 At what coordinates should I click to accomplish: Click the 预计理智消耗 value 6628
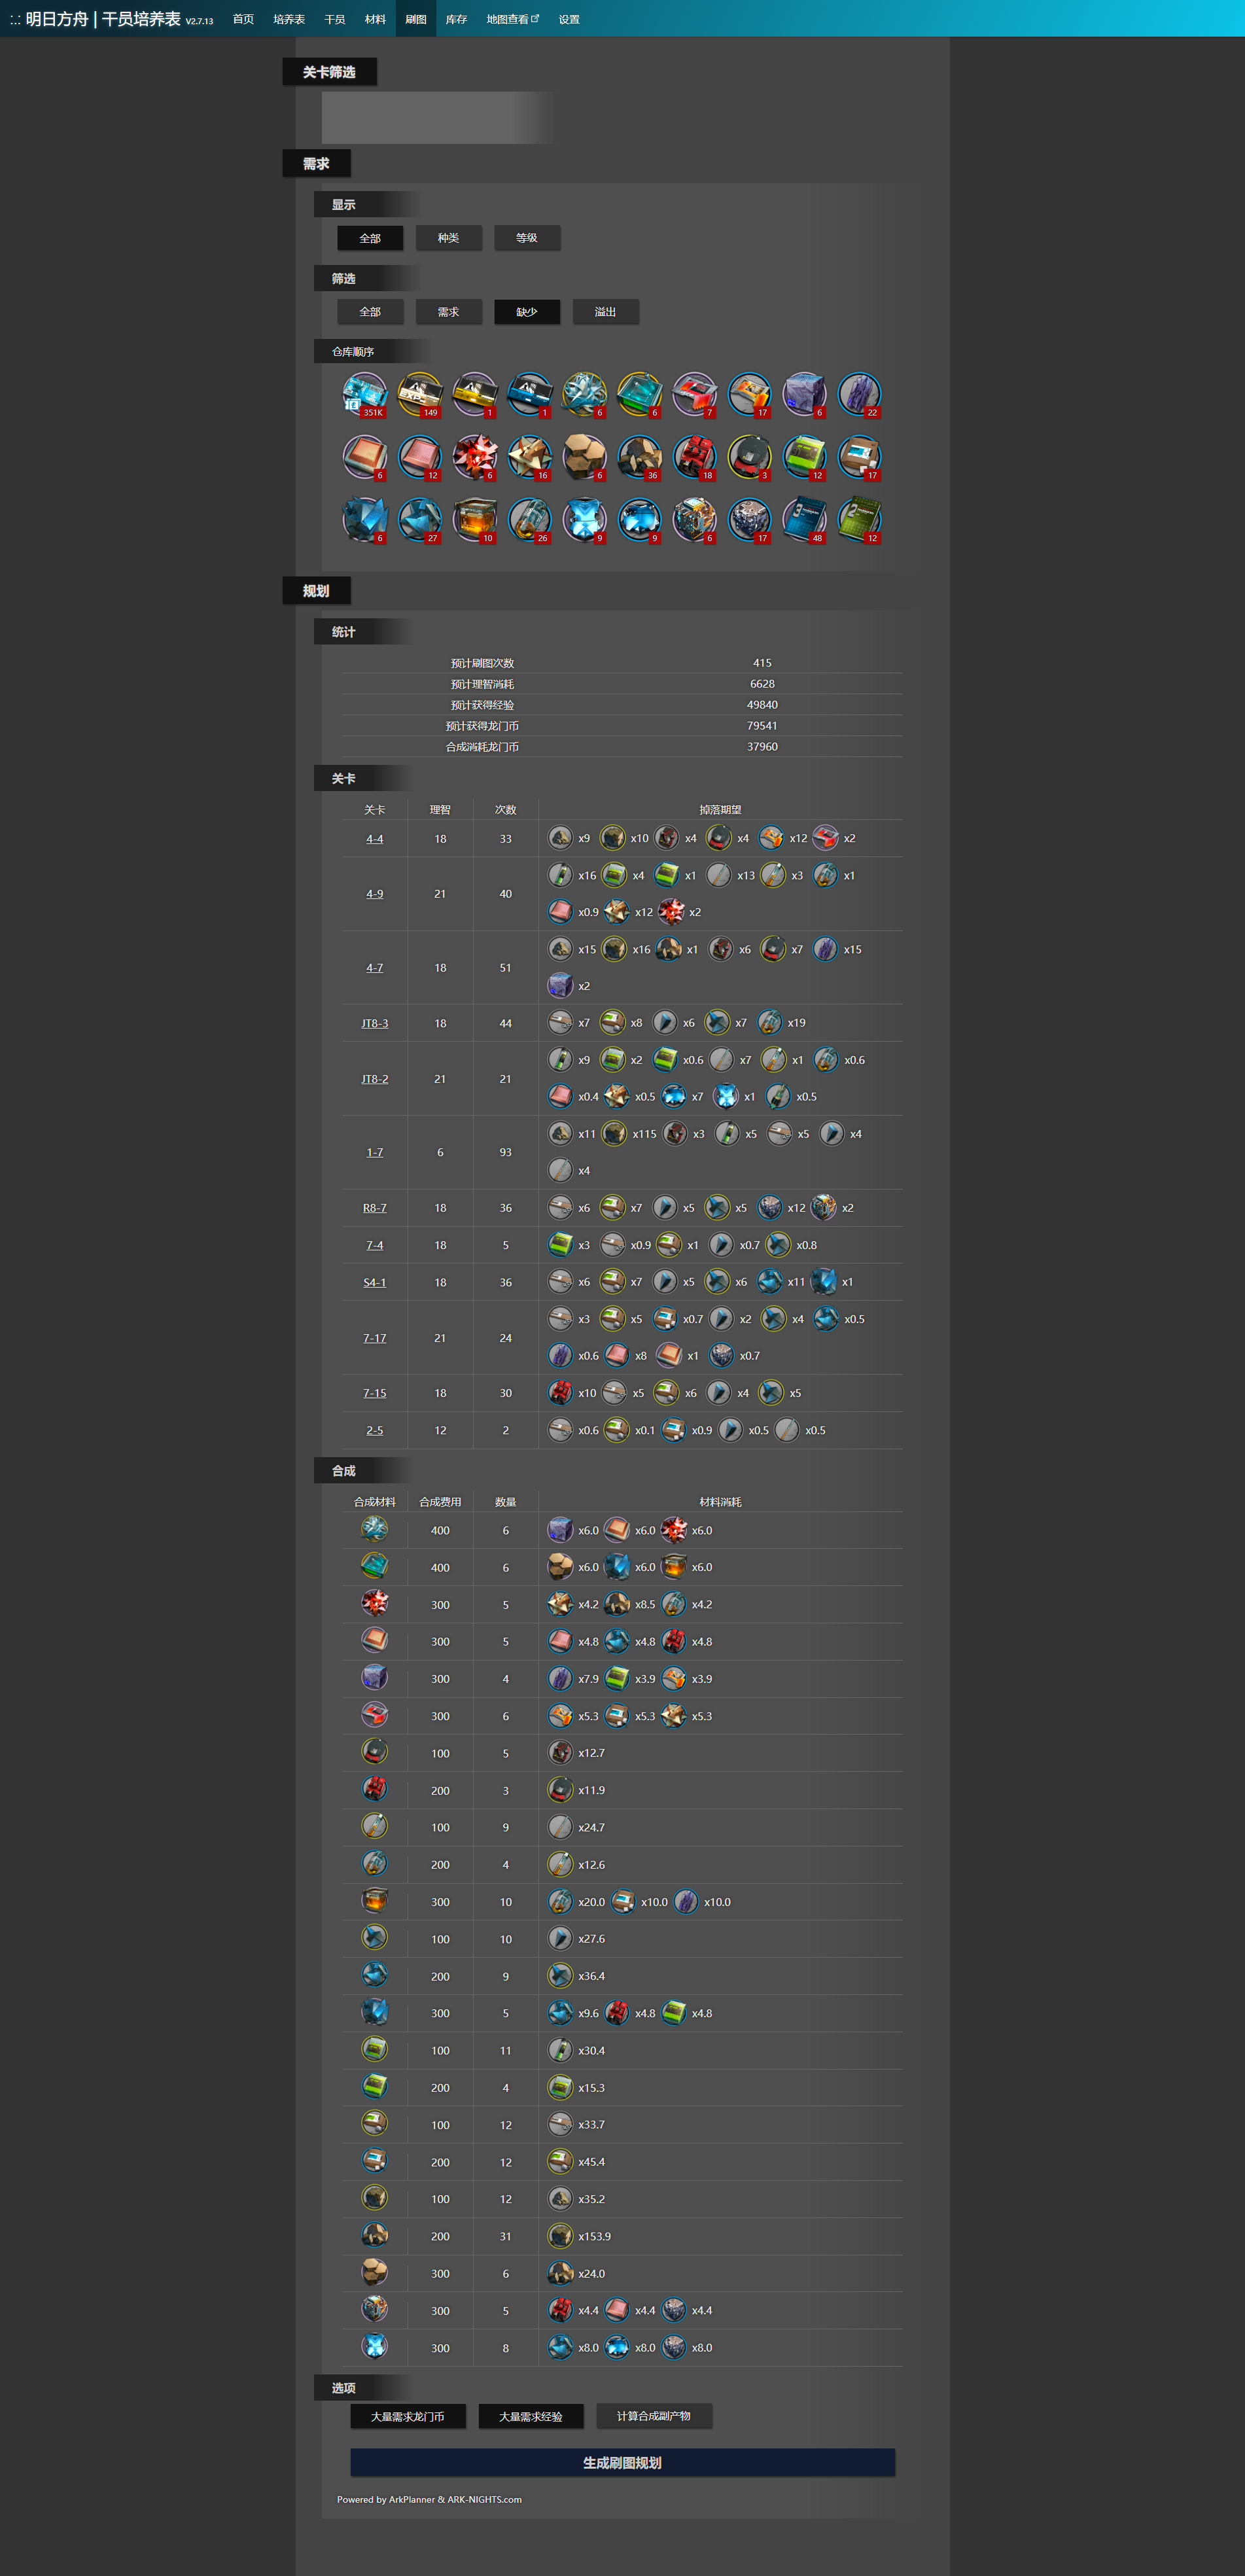pyautogui.click(x=762, y=684)
